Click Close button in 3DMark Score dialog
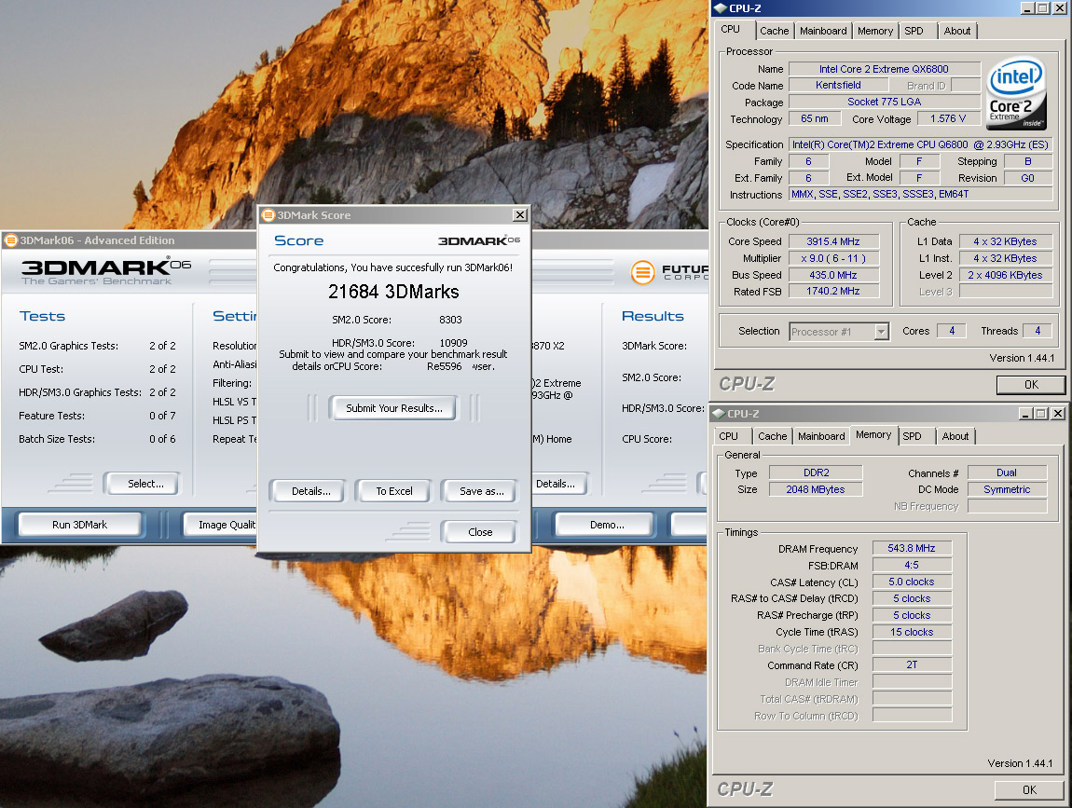Image resolution: width=1072 pixels, height=808 pixels. [480, 532]
